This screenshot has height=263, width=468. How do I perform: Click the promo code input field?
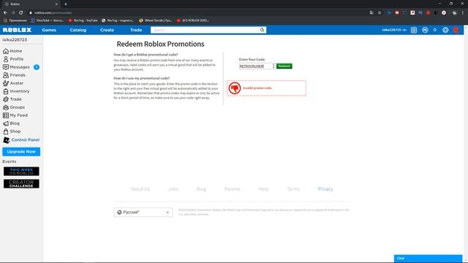click(257, 66)
